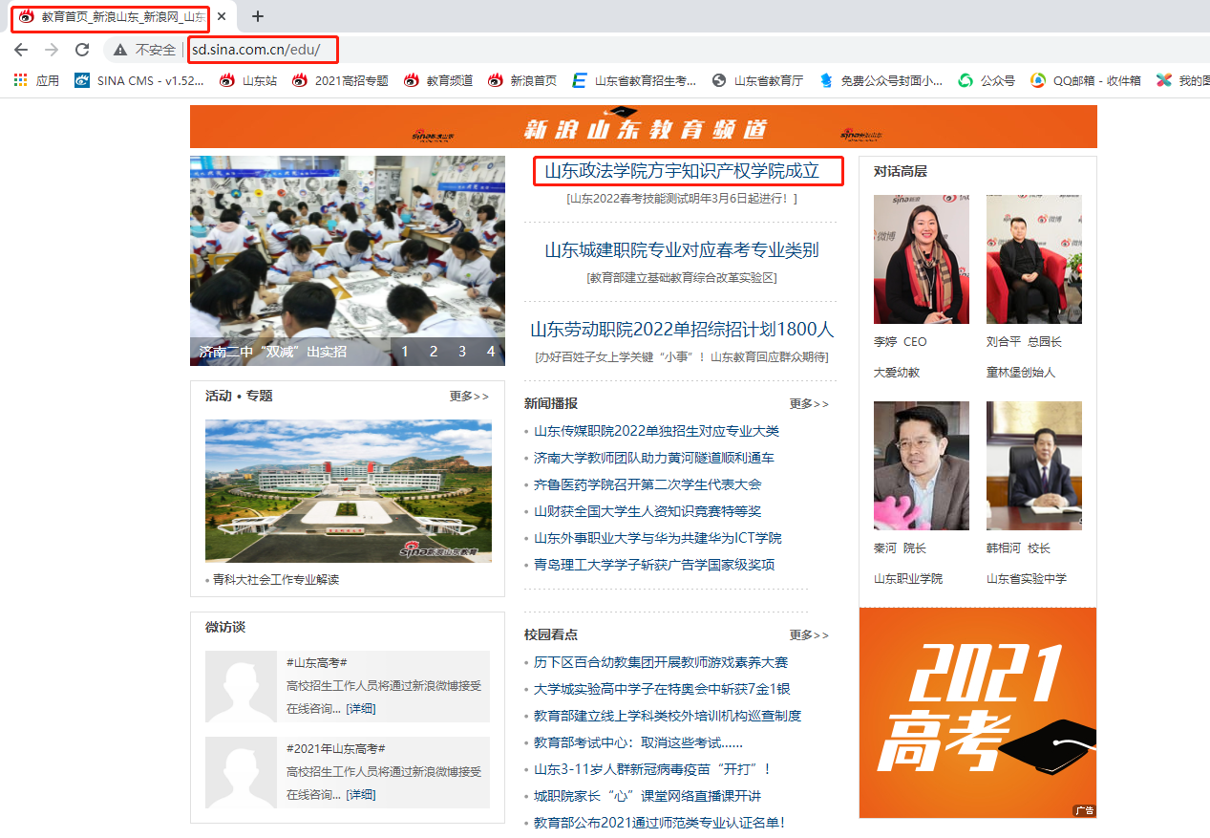
Task: Open new tab with plus icon
Action: coord(257,16)
